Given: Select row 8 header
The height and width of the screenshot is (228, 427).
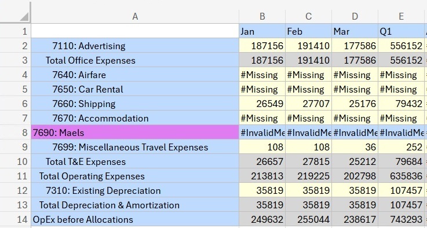Looking at the screenshot, I should tap(16, 133).
